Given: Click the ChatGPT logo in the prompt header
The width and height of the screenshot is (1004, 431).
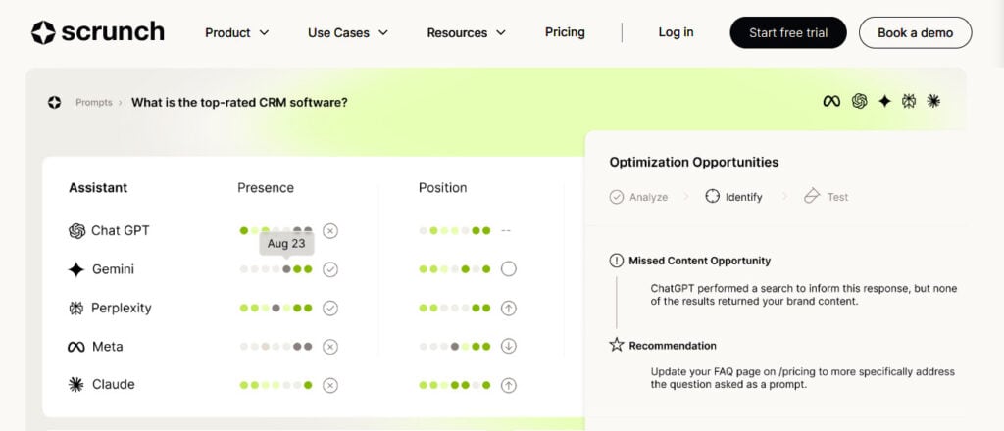Looking at the screenshot, I should [859, 101].
